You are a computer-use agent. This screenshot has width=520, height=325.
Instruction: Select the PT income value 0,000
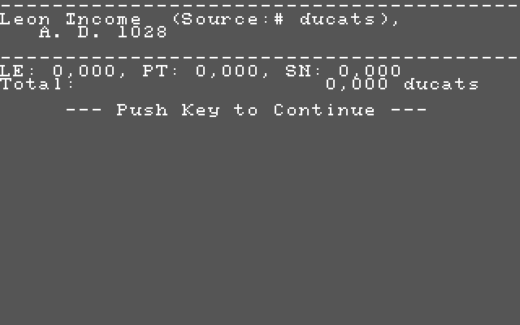(227, 71)
